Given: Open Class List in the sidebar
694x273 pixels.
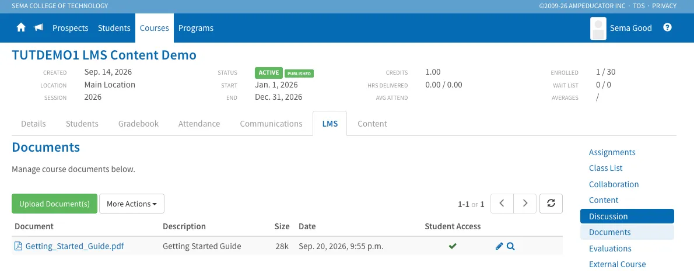Looking at the screenshot, I should [x=605, y=168].
